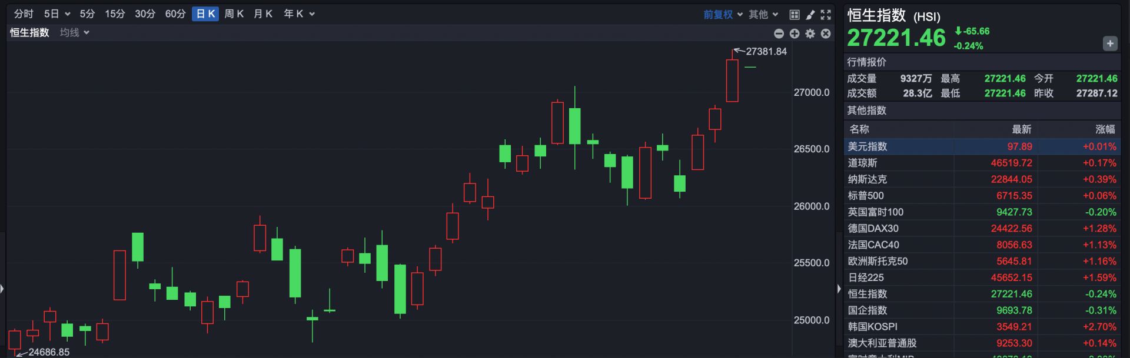Collapse right panel using divider arrow
1130x358 pixels.
[839, 289]
